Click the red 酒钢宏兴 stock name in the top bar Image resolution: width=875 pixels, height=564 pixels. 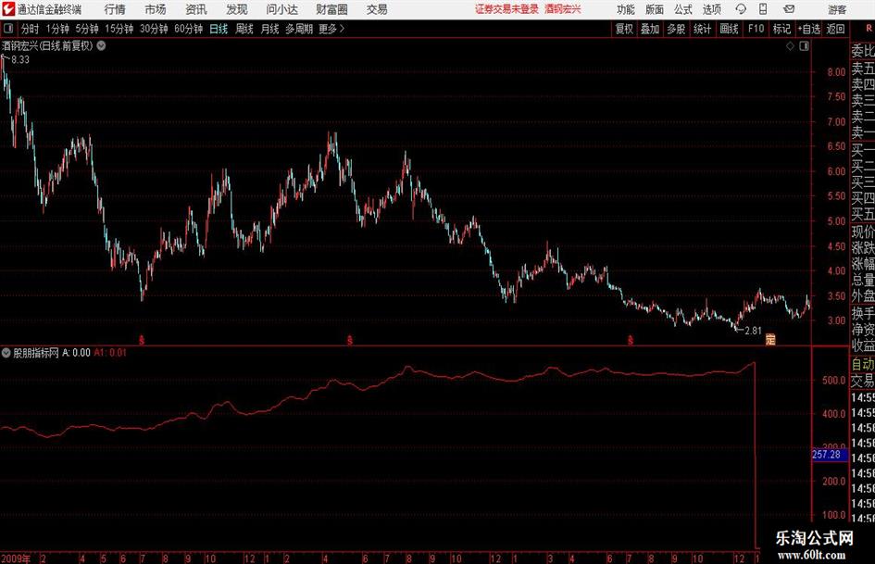pos(563,9)
